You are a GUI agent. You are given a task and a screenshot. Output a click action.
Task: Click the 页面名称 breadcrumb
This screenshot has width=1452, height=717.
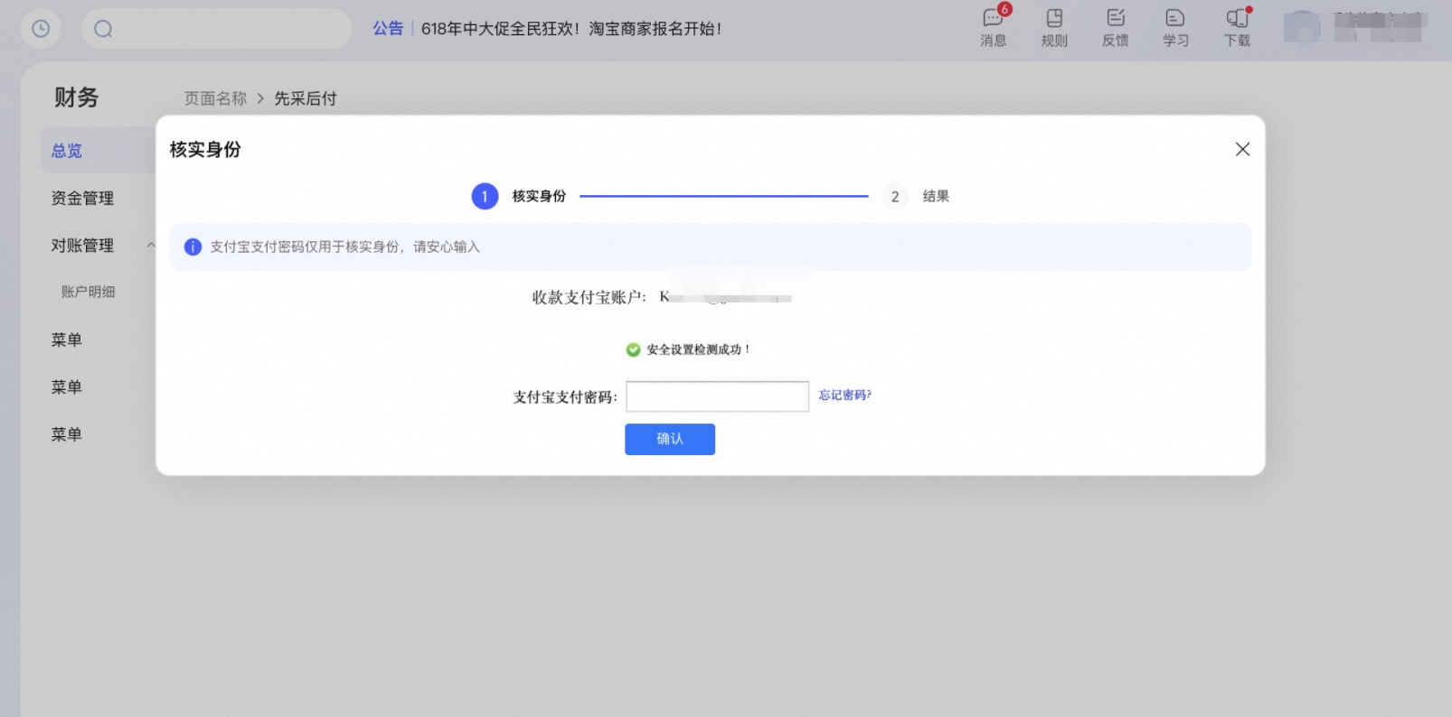point(215,98)
